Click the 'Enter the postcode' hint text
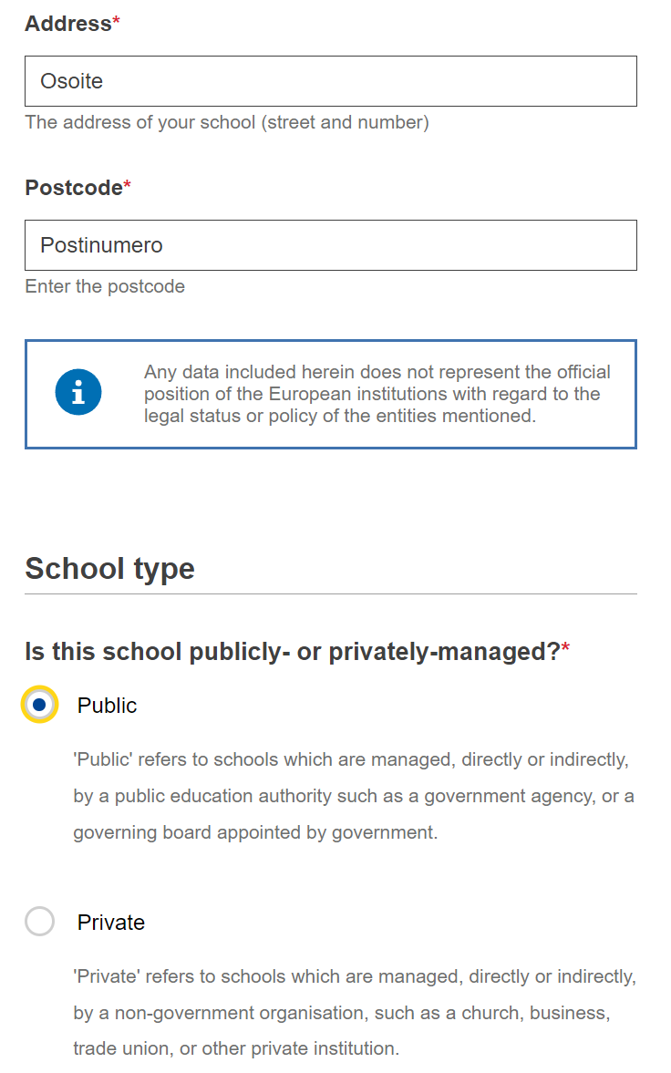 [105, 286]
